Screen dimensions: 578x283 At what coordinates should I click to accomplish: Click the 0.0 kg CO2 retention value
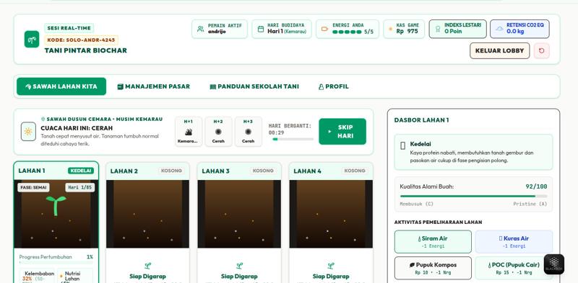[515, 32]
